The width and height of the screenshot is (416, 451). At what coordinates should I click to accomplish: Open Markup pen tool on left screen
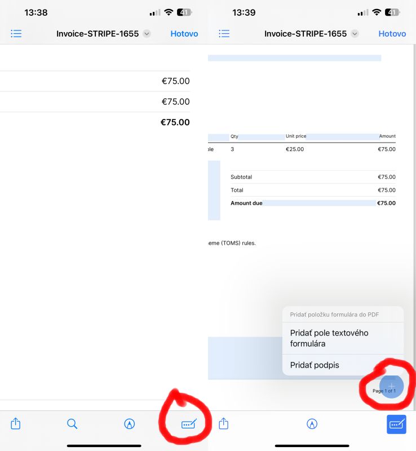click(130, 423)
